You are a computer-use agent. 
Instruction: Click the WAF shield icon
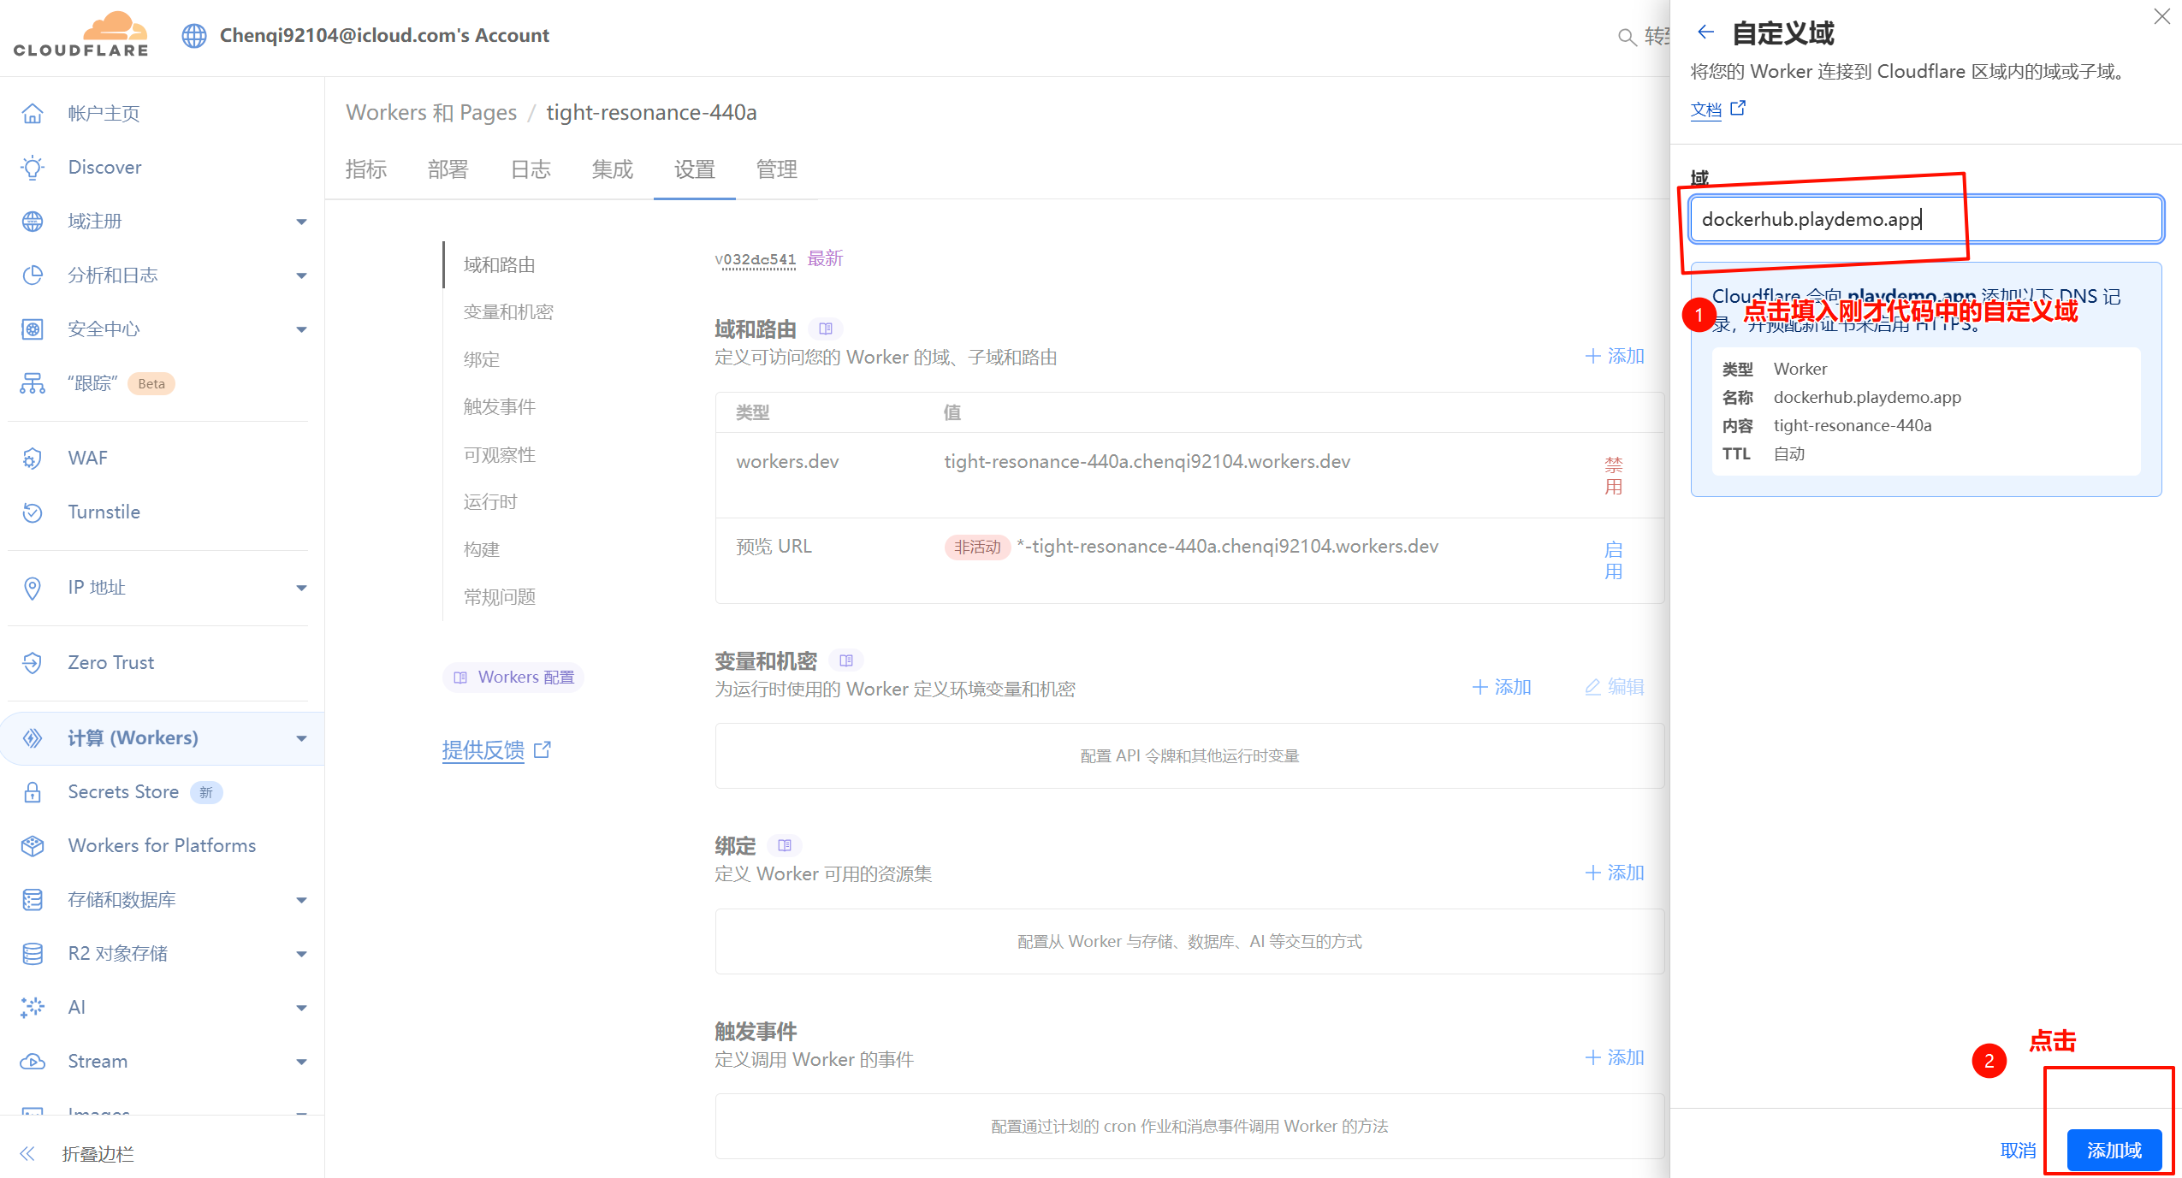click(x=33, y=458)
